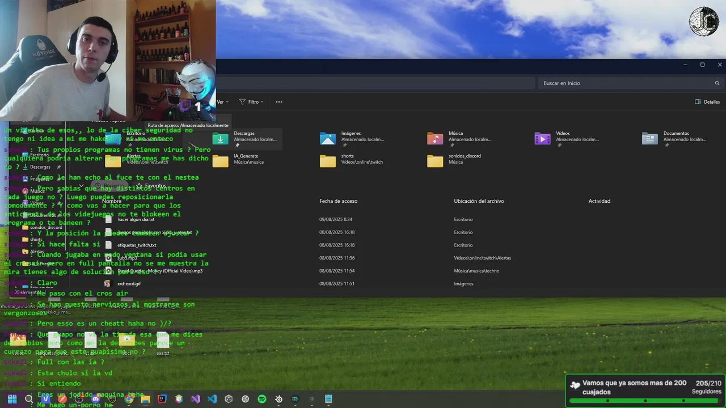
Task: Select shorts in the navigation sidebar
Action: [x=36, y=239]
